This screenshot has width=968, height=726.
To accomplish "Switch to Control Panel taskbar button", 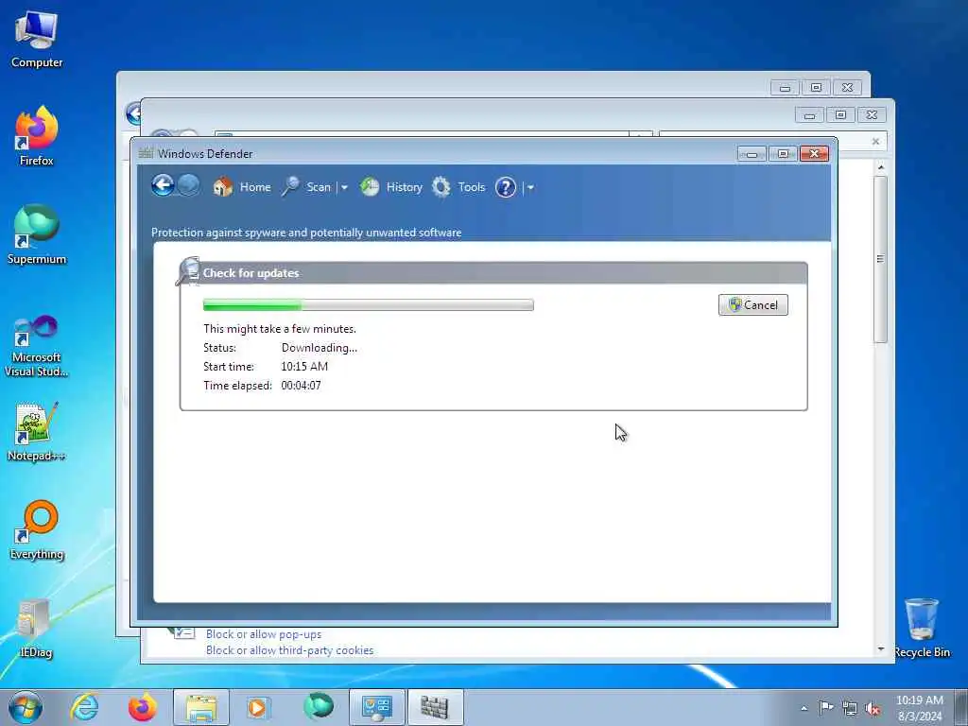I will [x=377, y=707].
